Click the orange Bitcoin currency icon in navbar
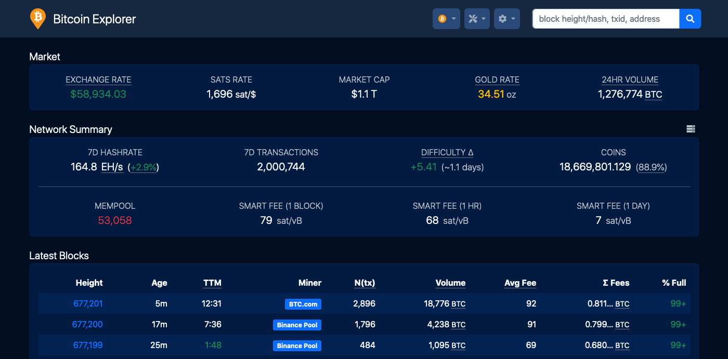Image resolution: width=728 pixels, height=359 pixels. [x=443, y=18]
